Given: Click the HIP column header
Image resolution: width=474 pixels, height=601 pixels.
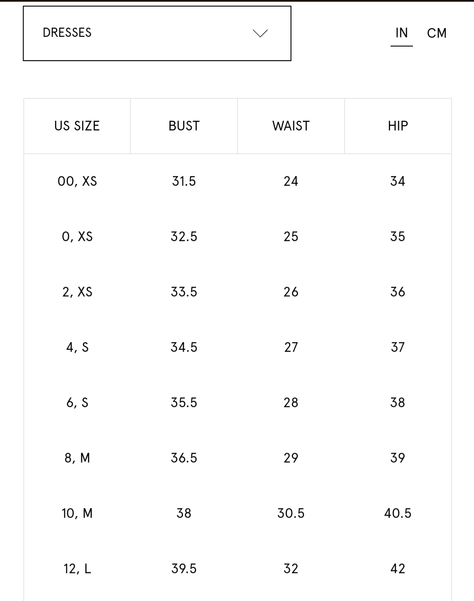Looking at the screenshot, I should click(398, 126).
